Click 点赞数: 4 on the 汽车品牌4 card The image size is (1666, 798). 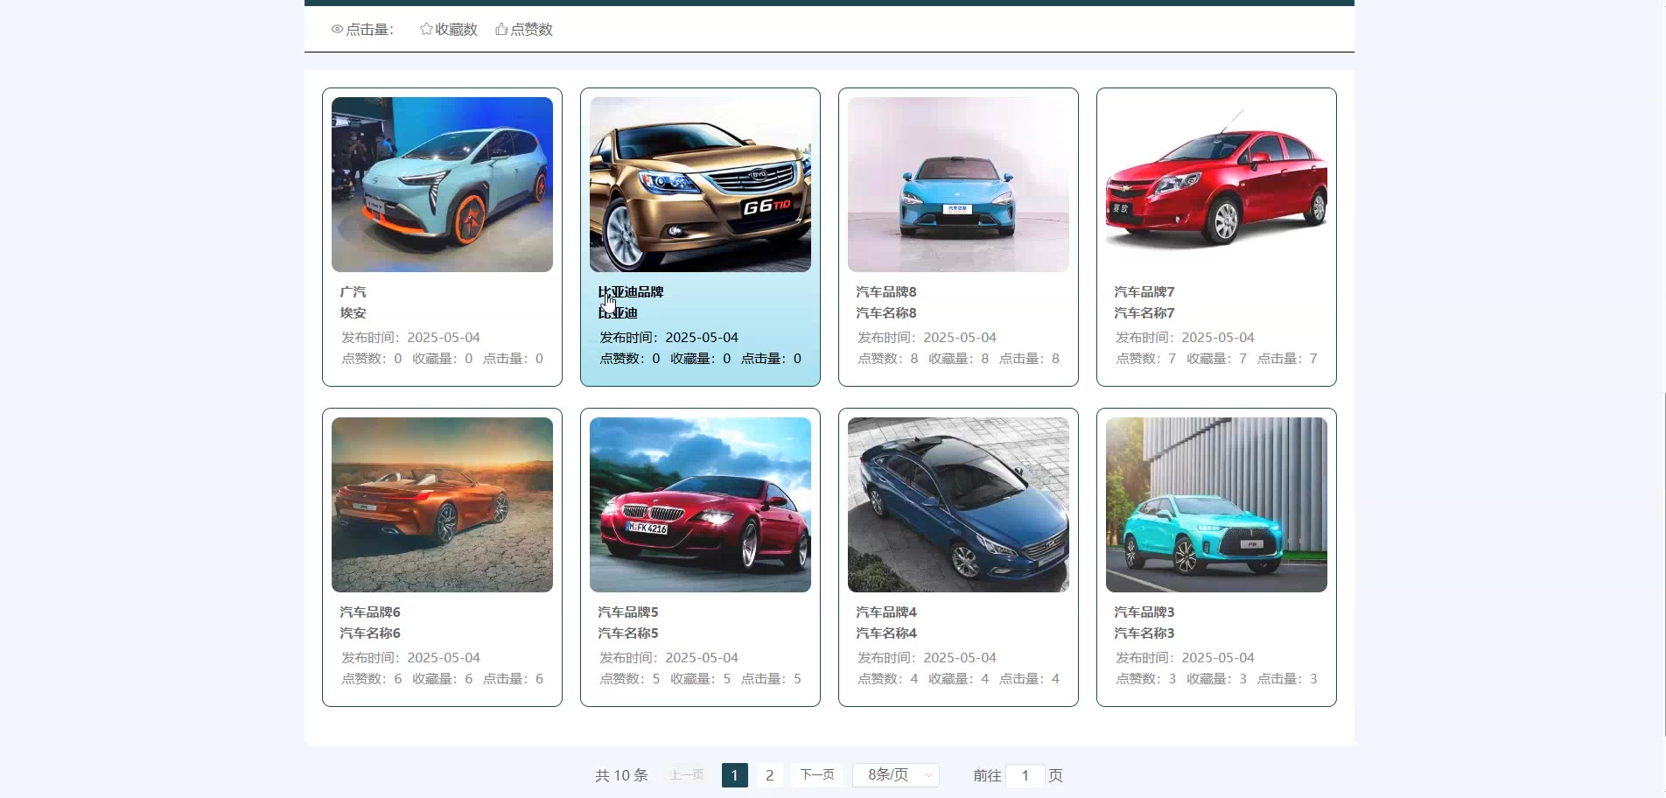[x=888, y=679]
